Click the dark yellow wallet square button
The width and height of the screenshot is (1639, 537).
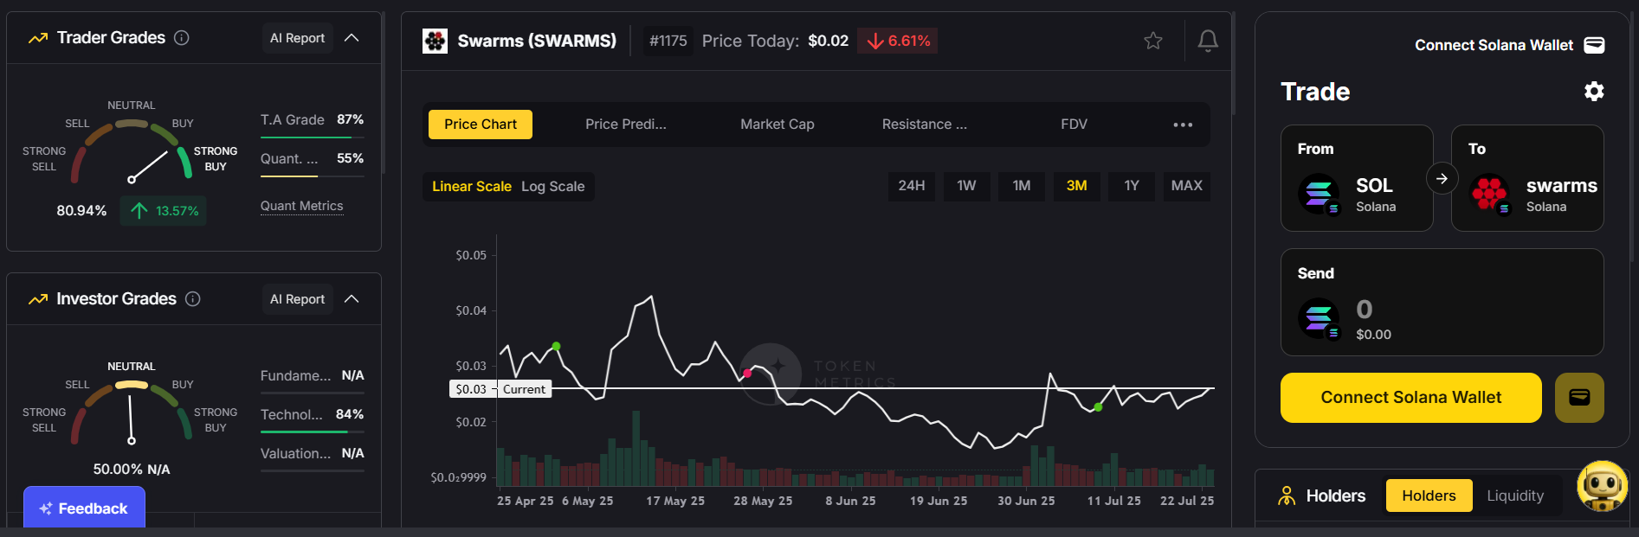pos(1579,398)
